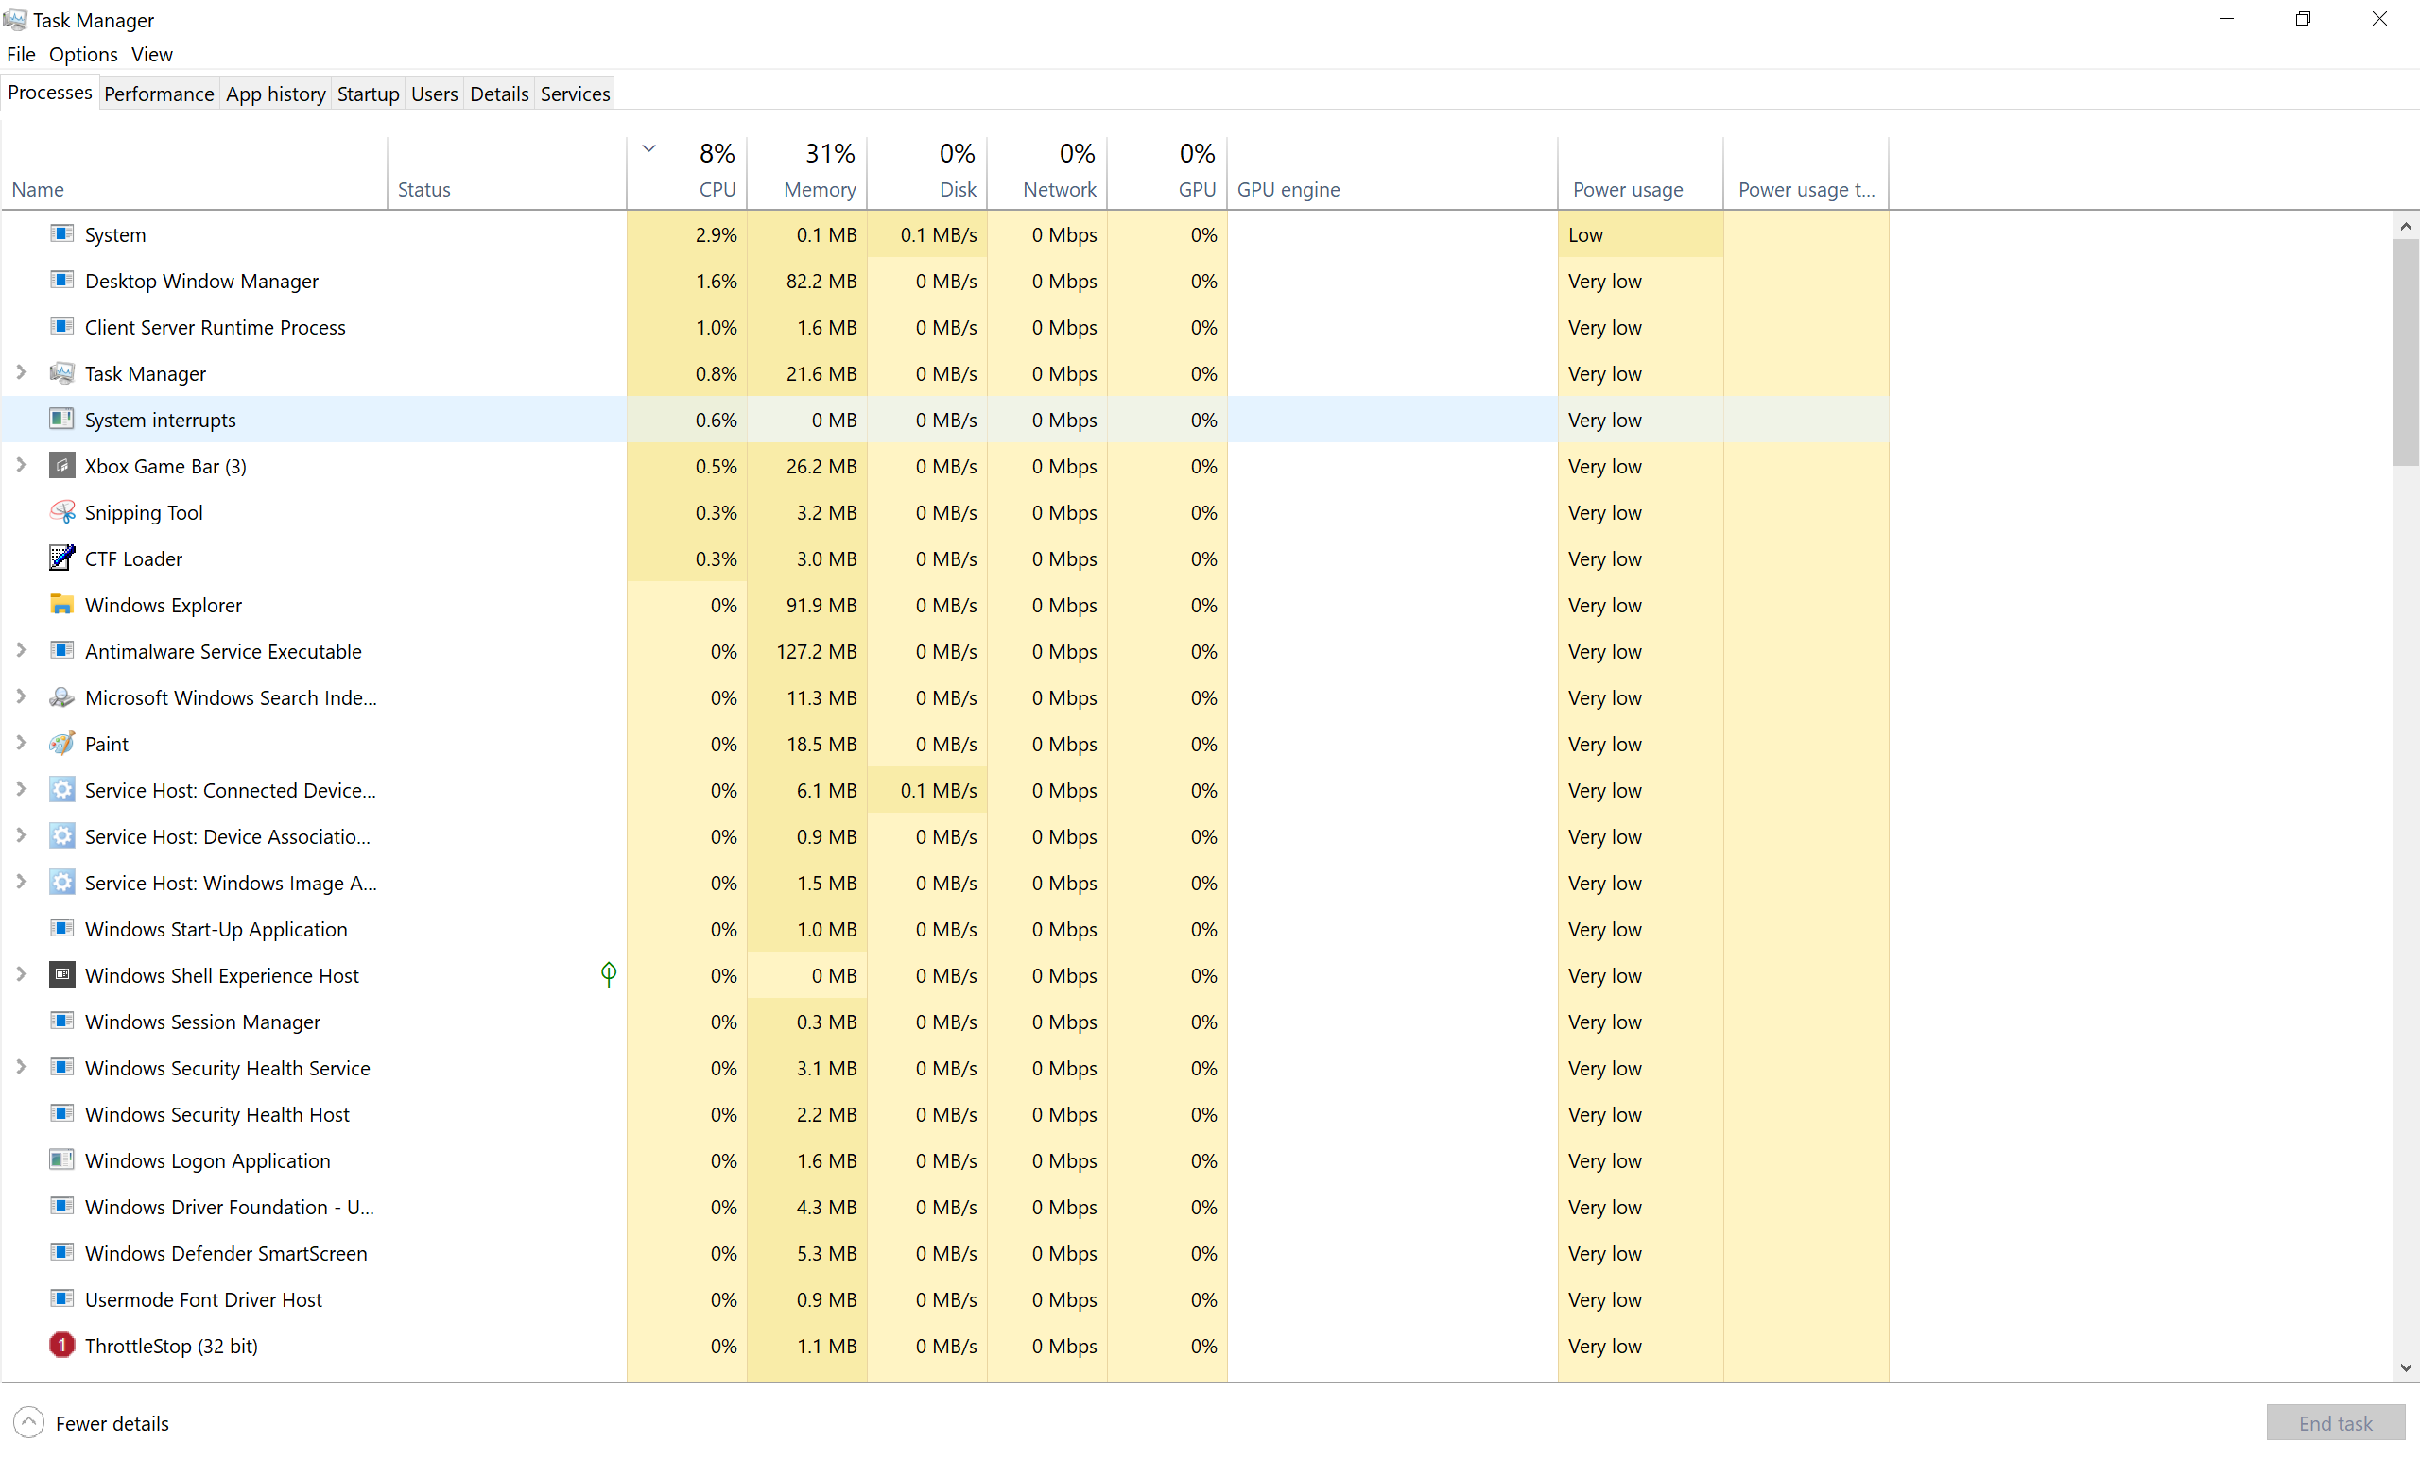This screenshot has width=2420, height=1460.
Task: Expand Microsoft Windows Search Indexer row
Action: (x=21, y=696)
